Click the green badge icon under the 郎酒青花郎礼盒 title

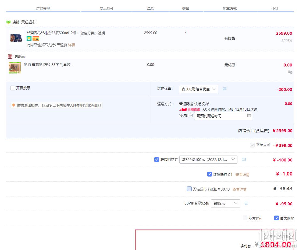pyautogui.click(x=29, y=38)
